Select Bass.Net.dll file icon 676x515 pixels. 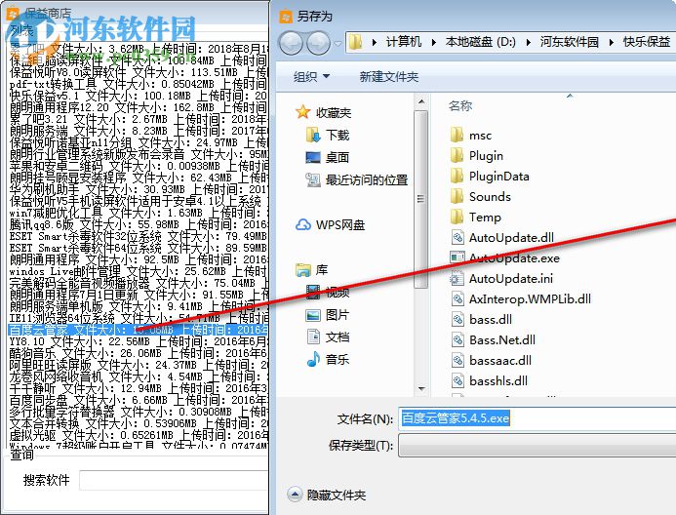point(457,339)
